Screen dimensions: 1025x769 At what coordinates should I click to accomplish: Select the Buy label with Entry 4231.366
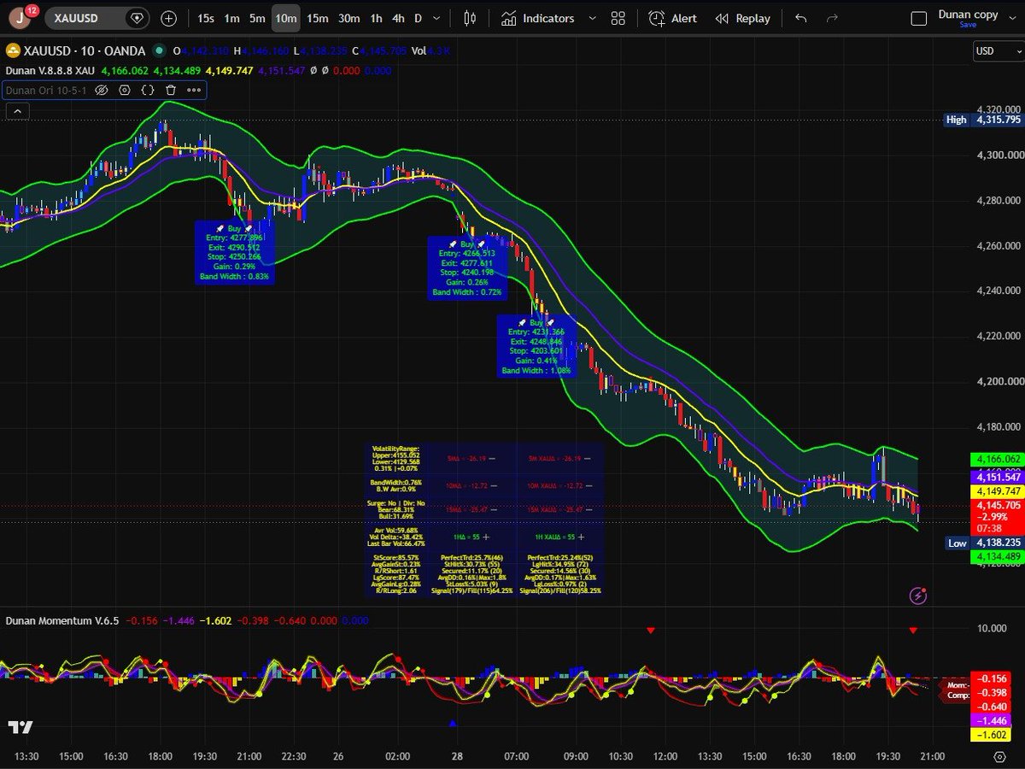(x=536, y=346)
